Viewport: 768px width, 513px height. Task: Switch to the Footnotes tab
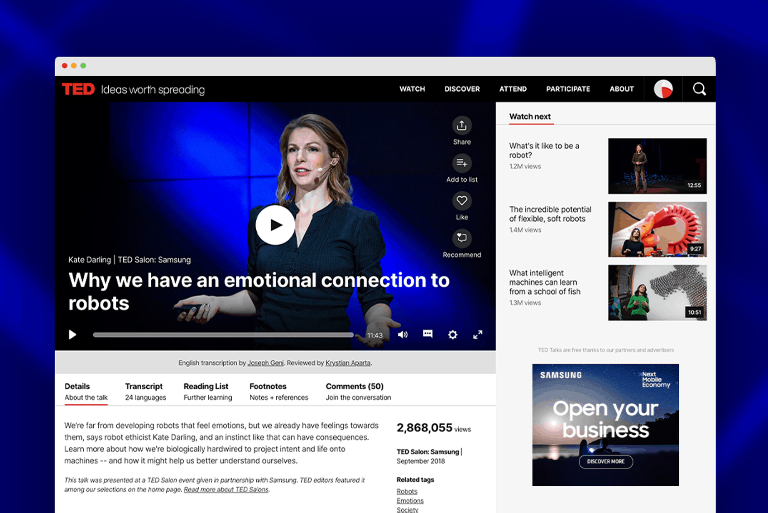pos(278,392)
